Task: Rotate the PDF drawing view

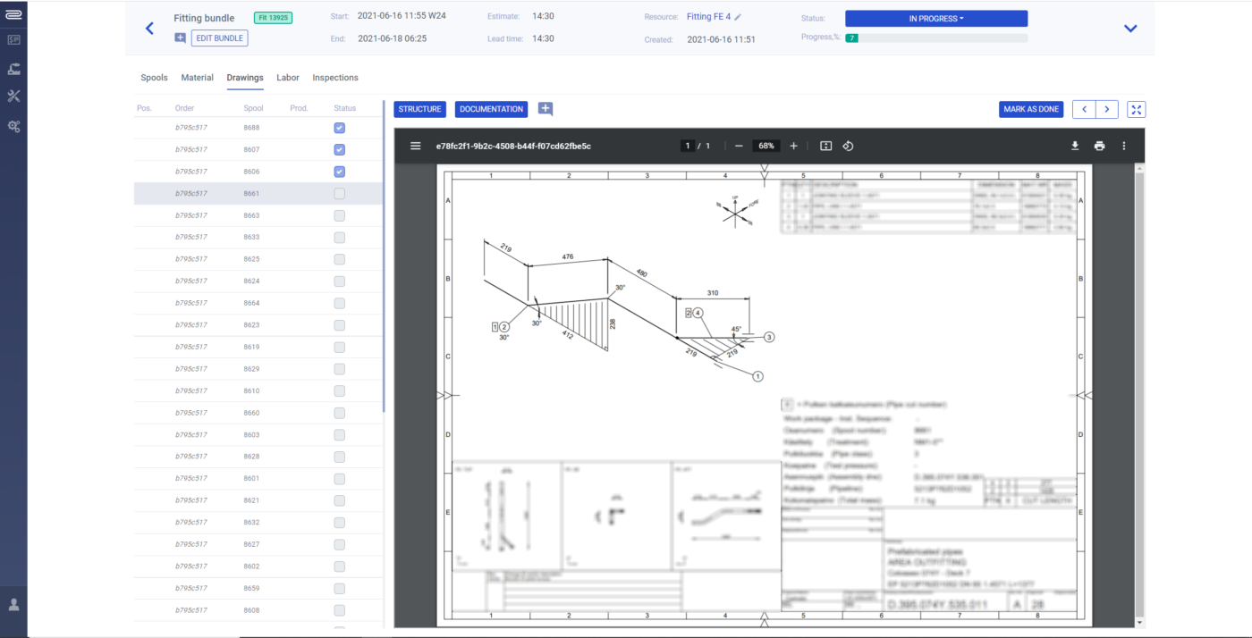Action: tap(848, 146)
